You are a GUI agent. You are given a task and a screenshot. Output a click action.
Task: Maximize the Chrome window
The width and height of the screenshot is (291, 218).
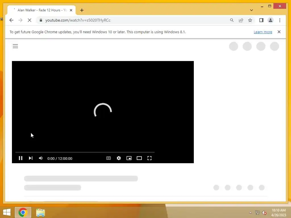click(270, 6)
